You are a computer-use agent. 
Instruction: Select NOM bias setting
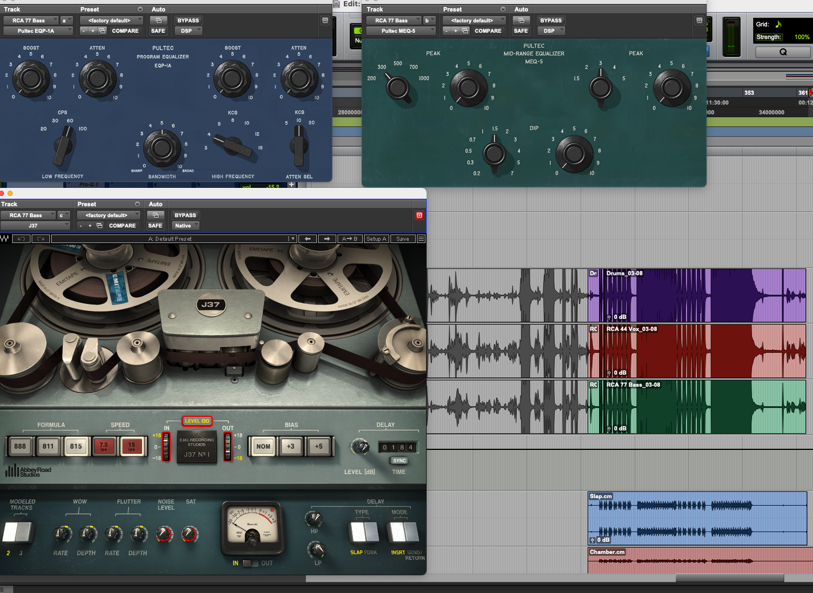click(x=263, y=446)
